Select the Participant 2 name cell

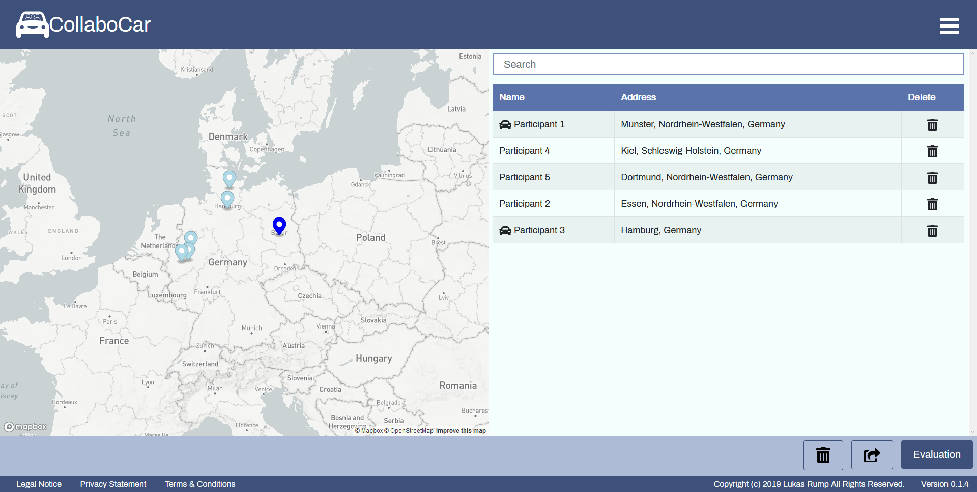click(554, 204)
